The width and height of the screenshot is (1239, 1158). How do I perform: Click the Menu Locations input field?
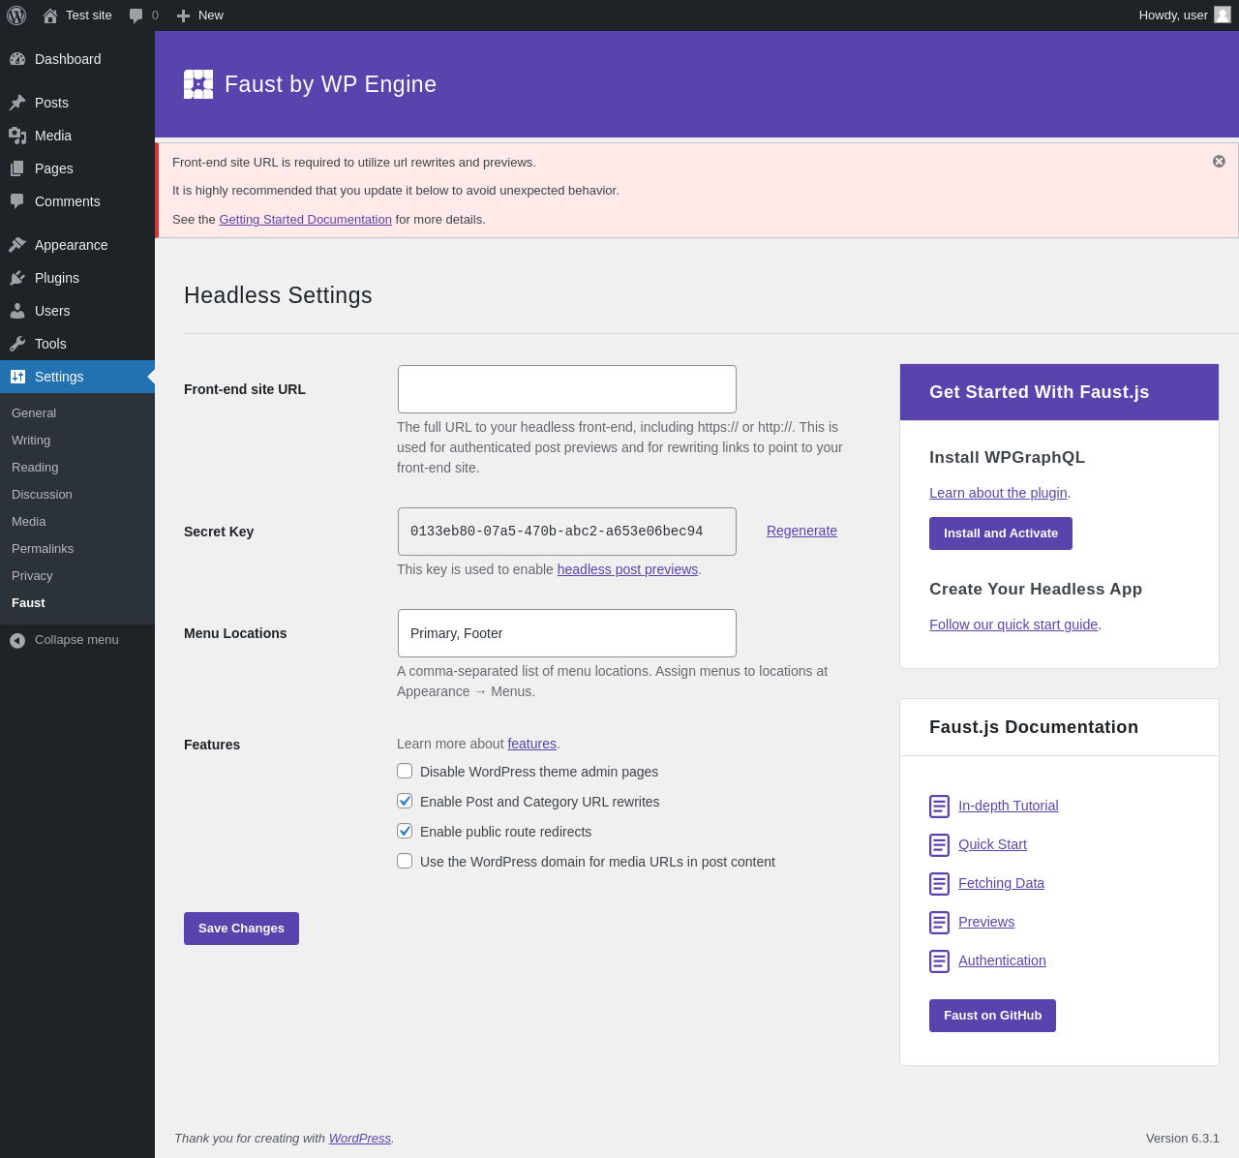(x=567, y=633)
